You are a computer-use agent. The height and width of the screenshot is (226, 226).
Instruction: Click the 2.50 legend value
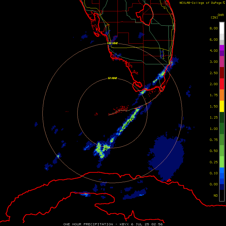coord(214,73)
